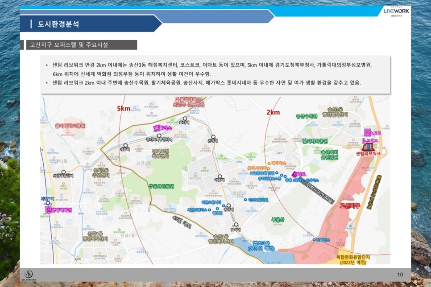Click the 43번 국도 road label

182,222
